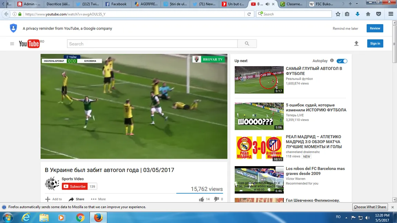Subscribe to Sports Video channel
This screenshot has height=223, width=397.
coord(75,186)
